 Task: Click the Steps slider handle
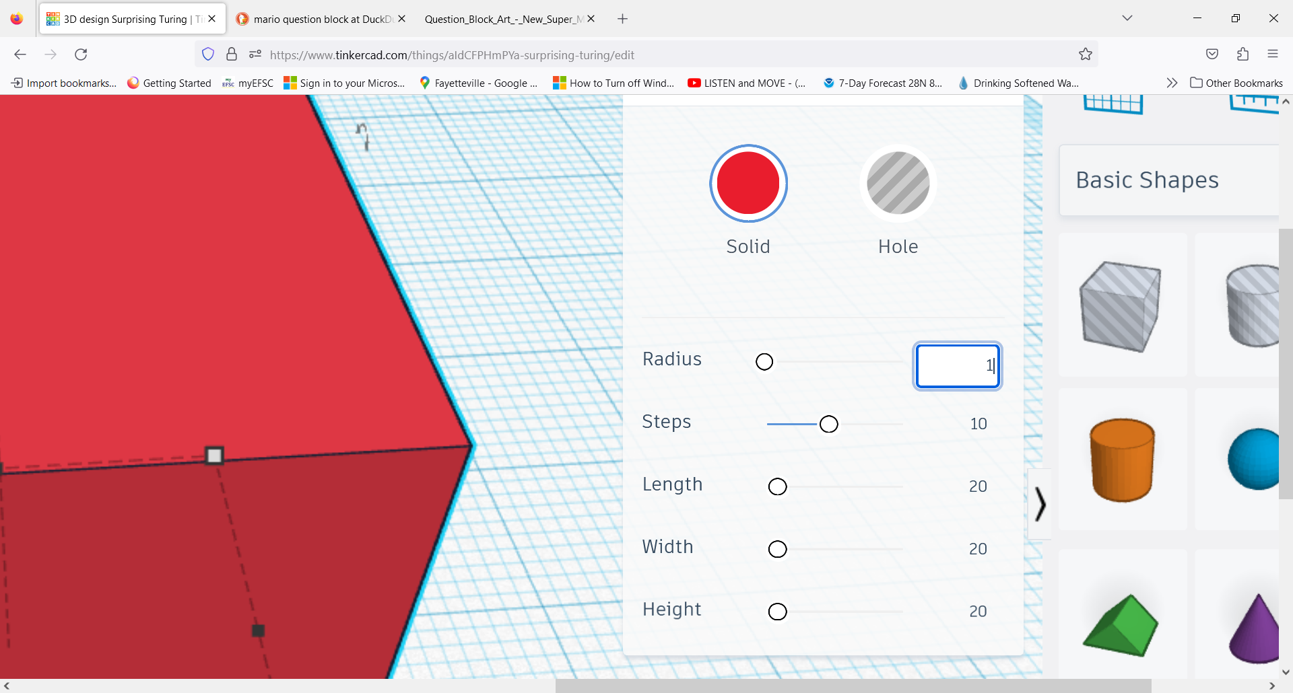[829, 424]
